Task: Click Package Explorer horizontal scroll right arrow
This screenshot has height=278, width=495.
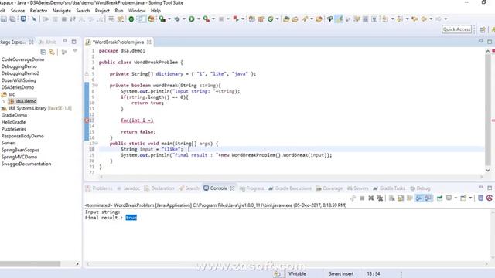Action: coord(77,264)
